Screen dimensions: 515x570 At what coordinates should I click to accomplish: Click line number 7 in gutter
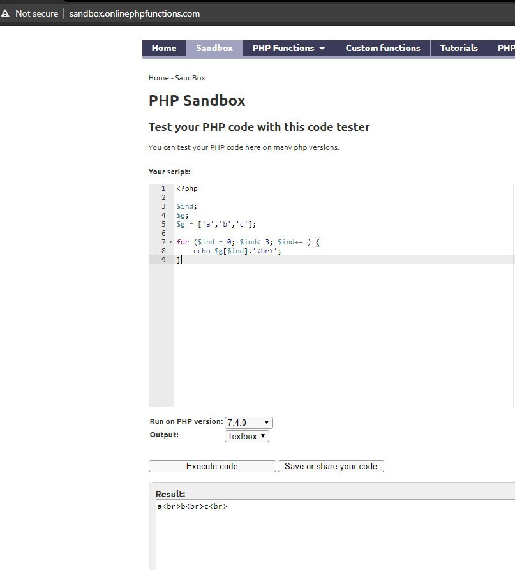163,242
